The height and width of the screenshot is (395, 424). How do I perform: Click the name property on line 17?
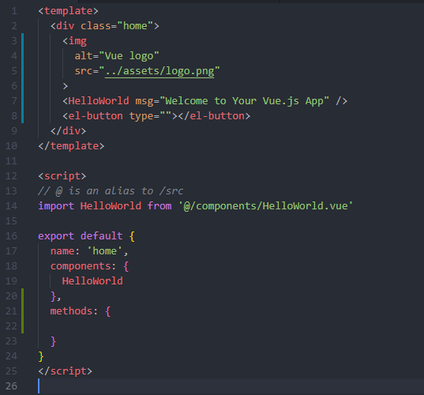(62, 251)
